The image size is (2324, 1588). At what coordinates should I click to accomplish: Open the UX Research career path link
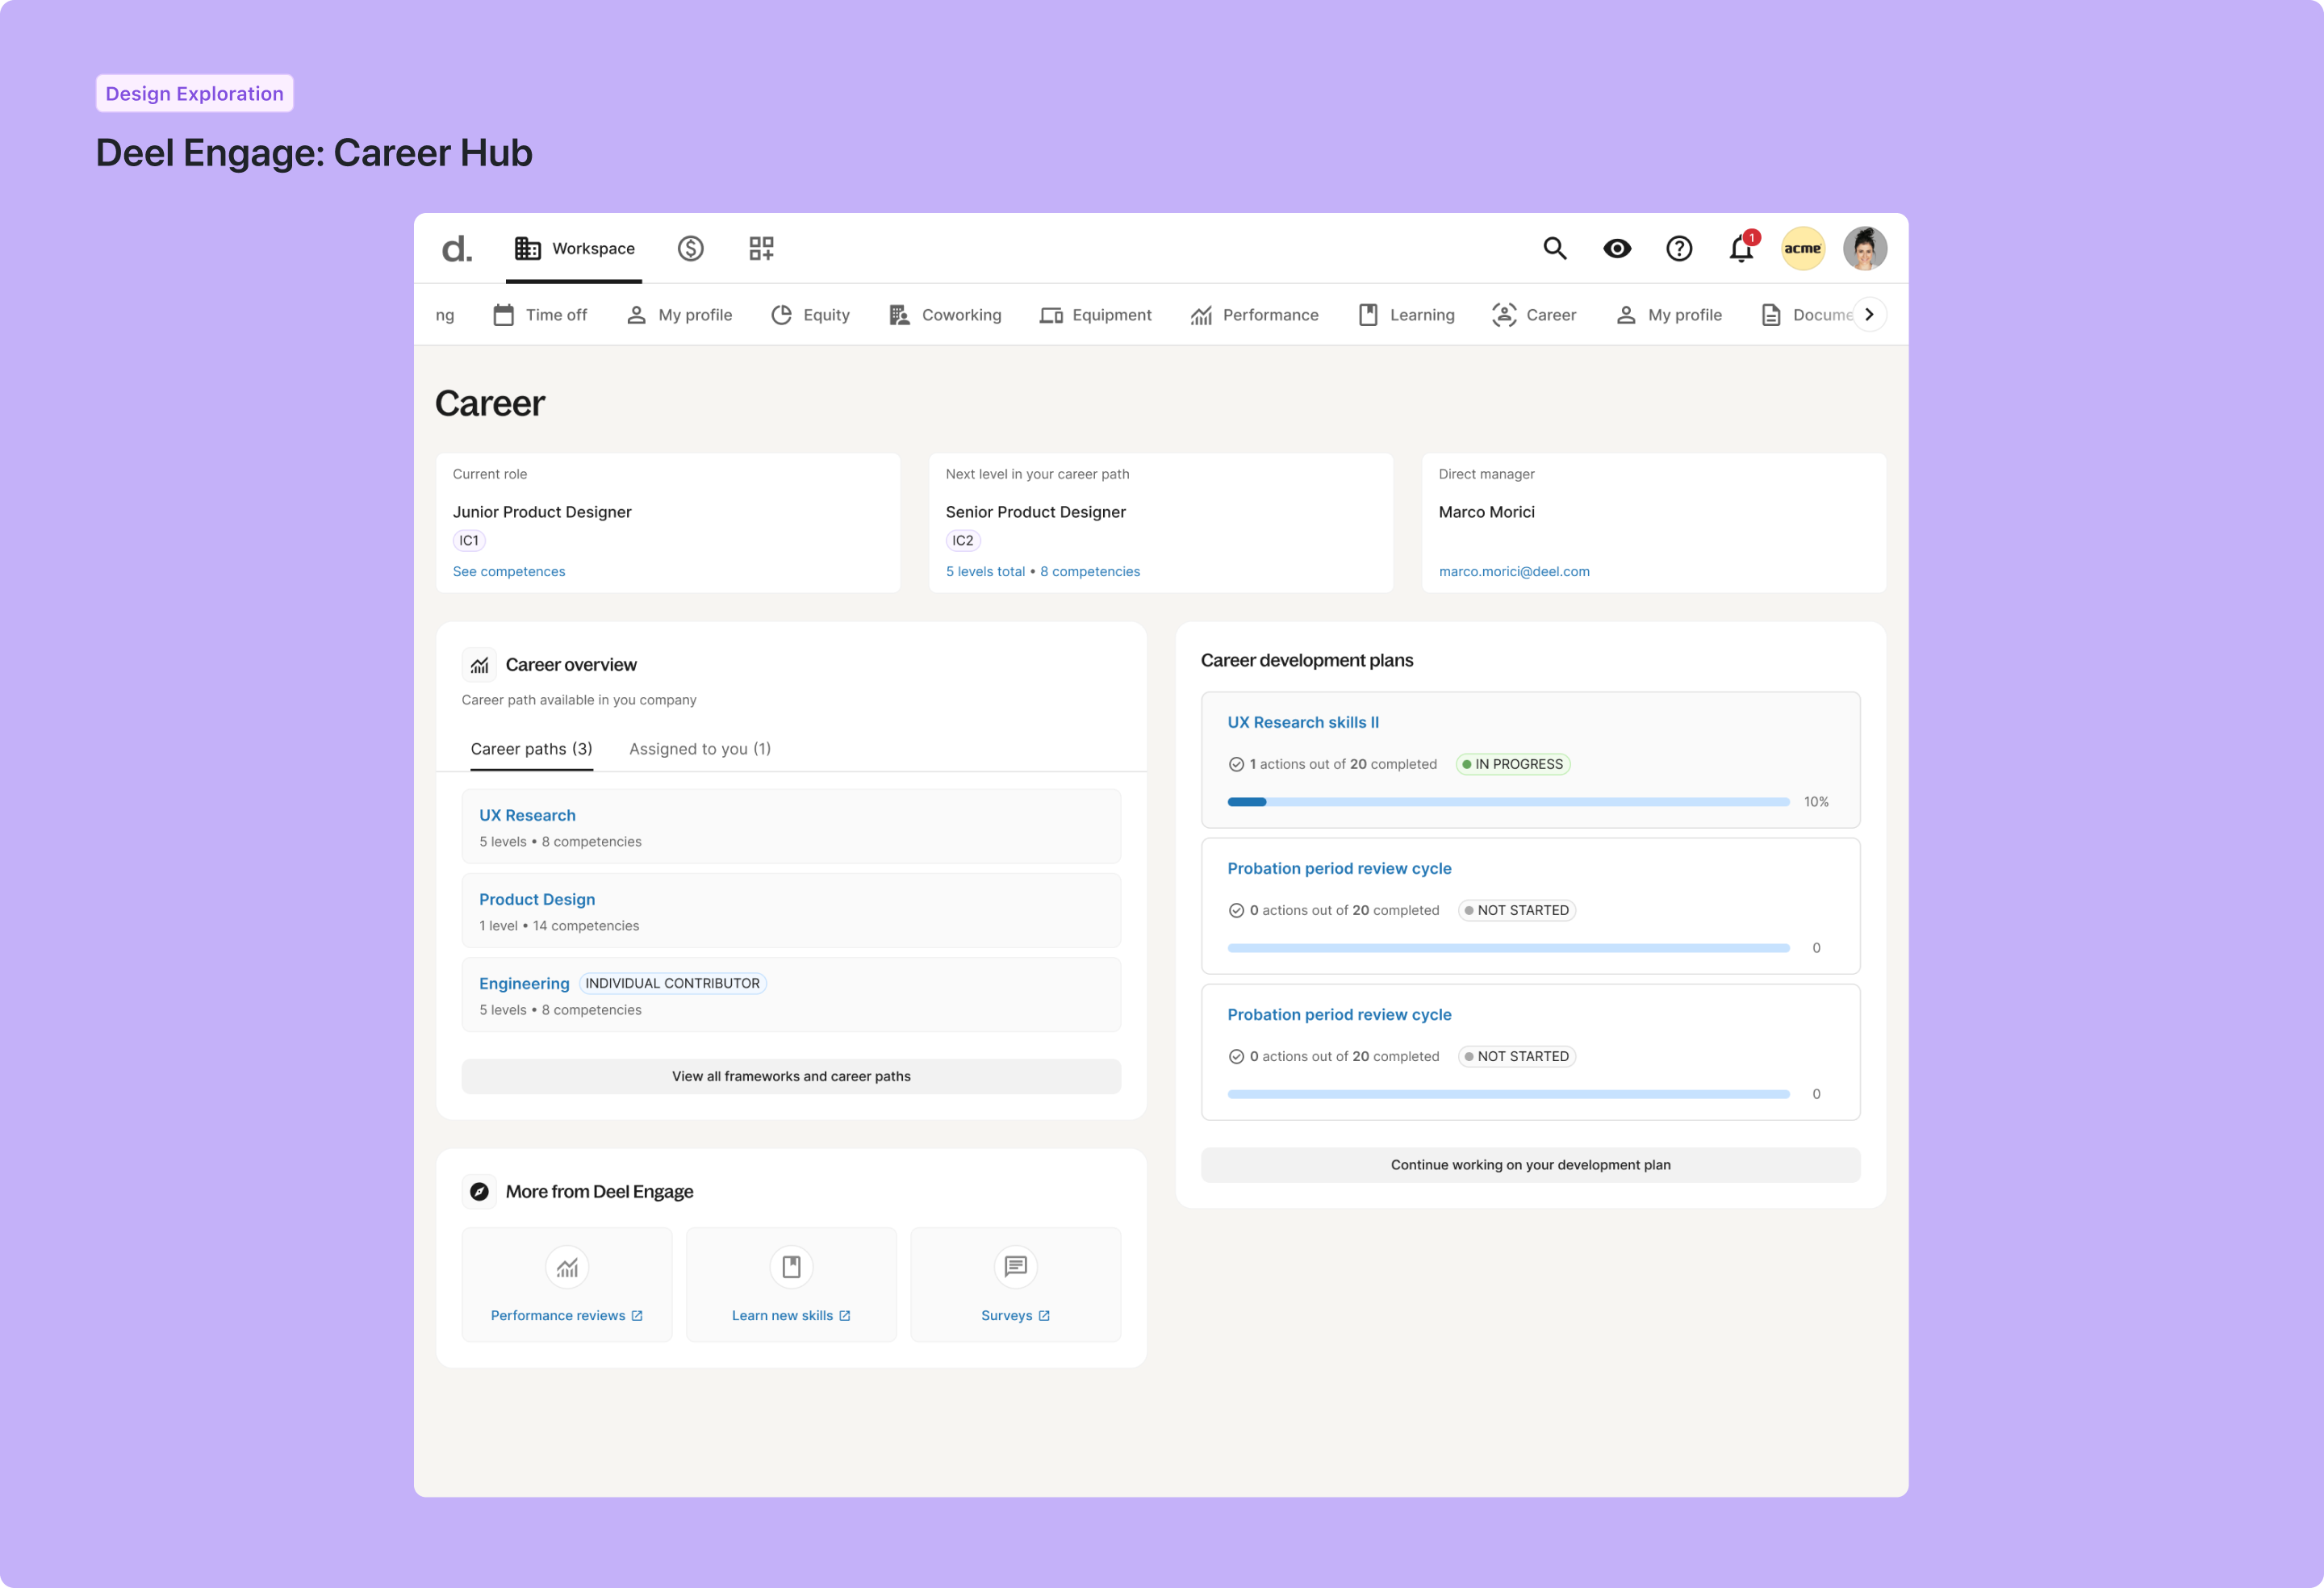[x=527, y=815]
